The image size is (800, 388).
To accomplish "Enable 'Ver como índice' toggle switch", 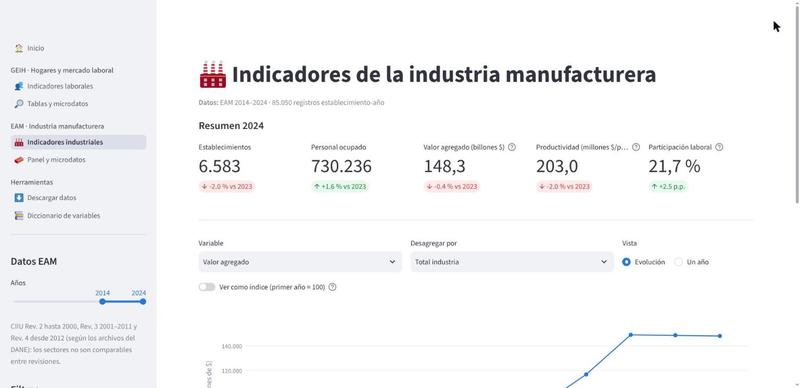I will [x=207, y=287].
